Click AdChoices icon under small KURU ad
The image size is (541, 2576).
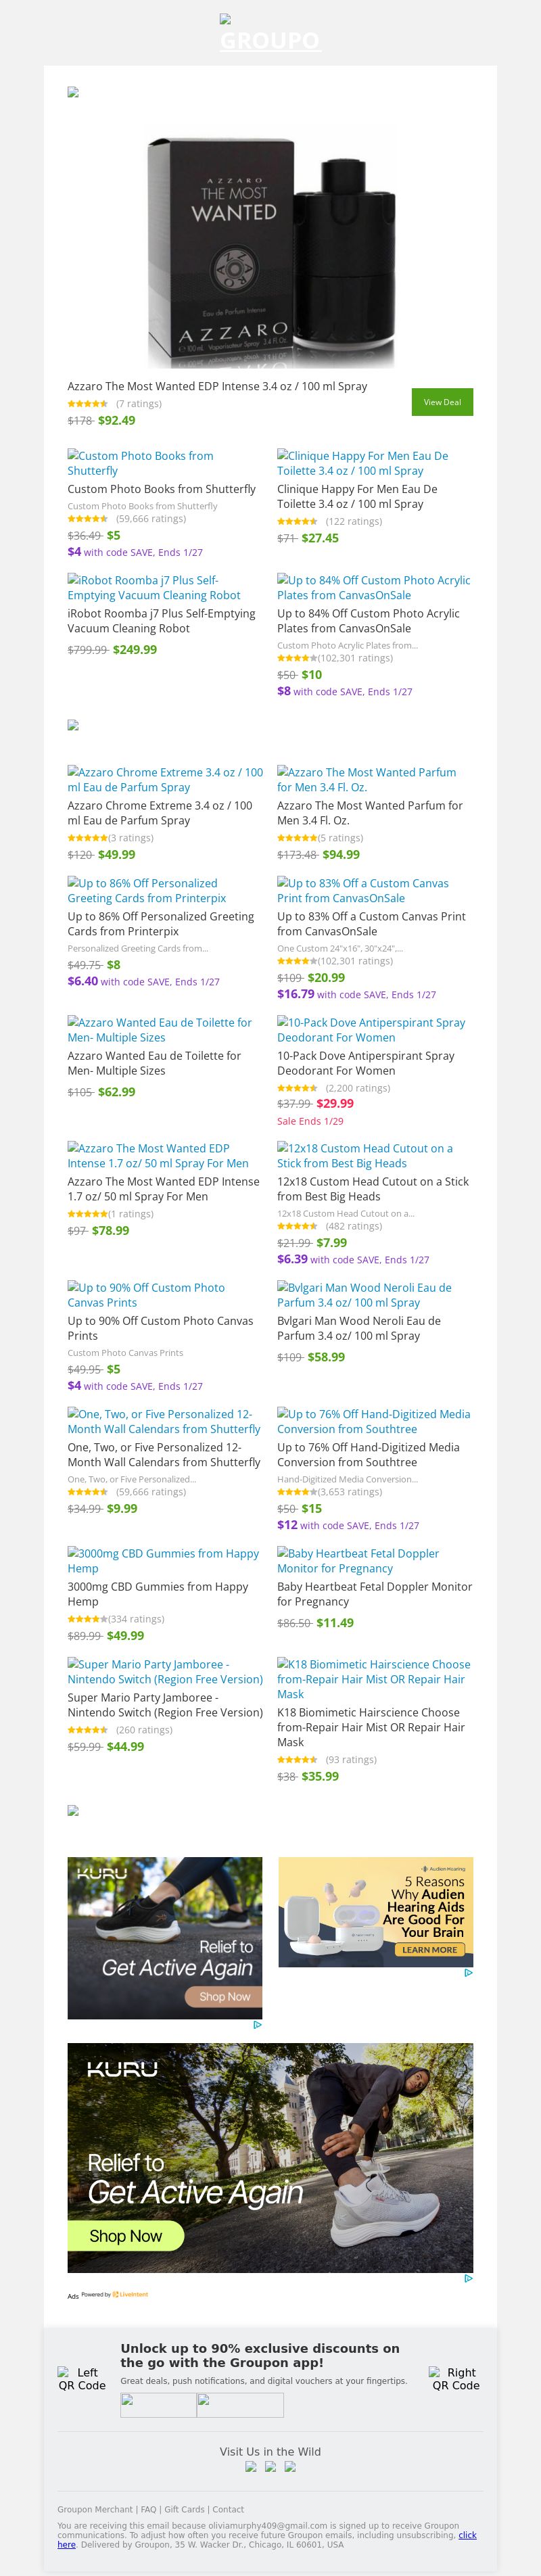point(257,2025)
